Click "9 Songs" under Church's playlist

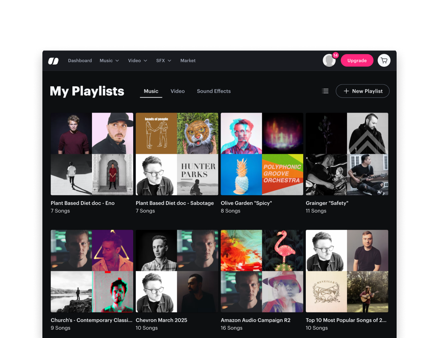[x=60, y=328]
